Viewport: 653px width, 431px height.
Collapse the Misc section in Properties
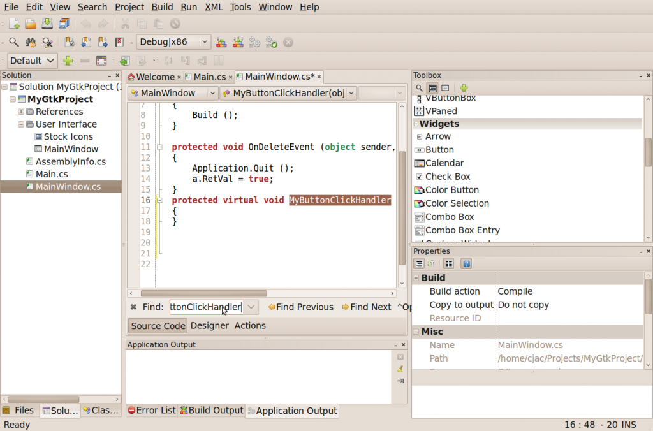click(x=416, y=332)
